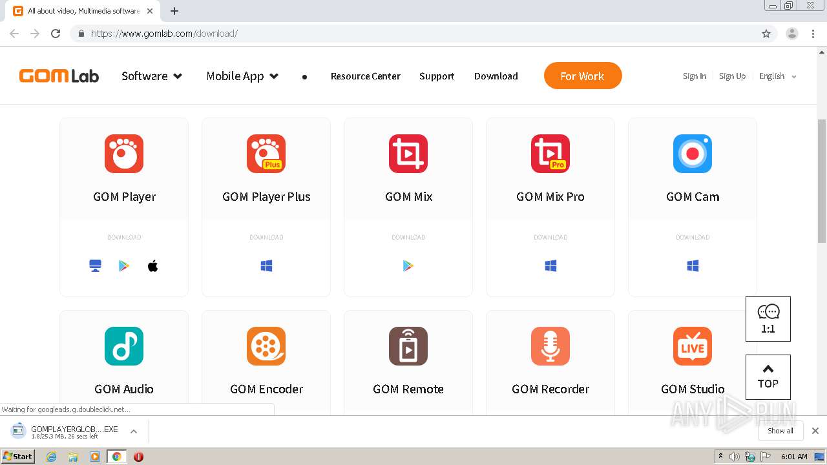Screen dimensions: 827x465
Task: Open the GOM Mix app icon
Action: (x=408, y=154)
